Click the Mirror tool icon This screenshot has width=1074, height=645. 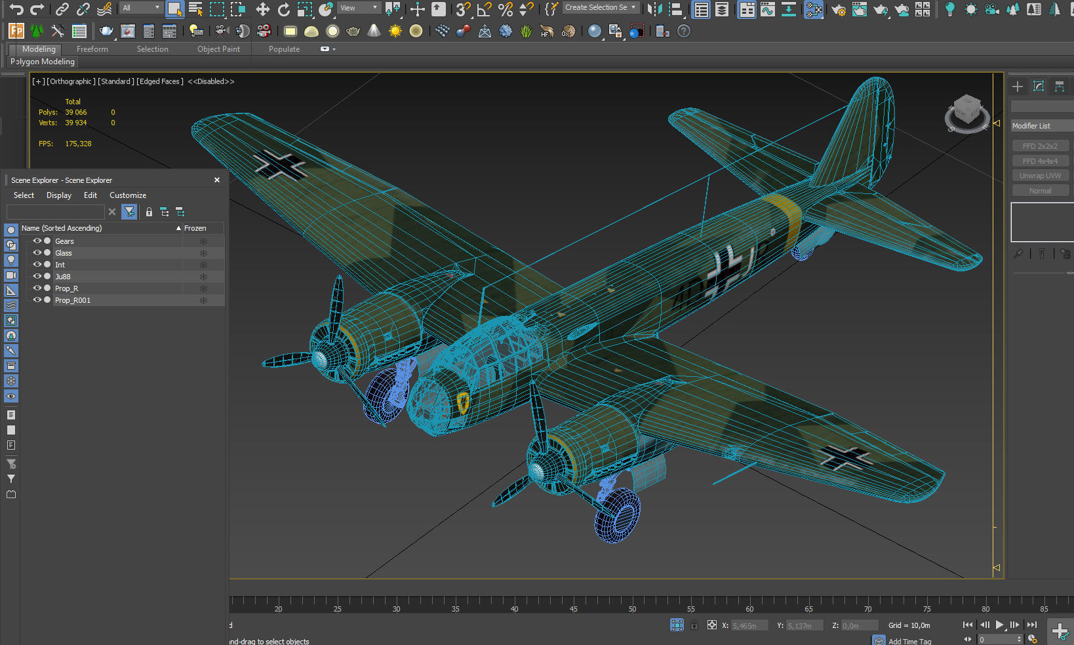(x=654, y=9)
